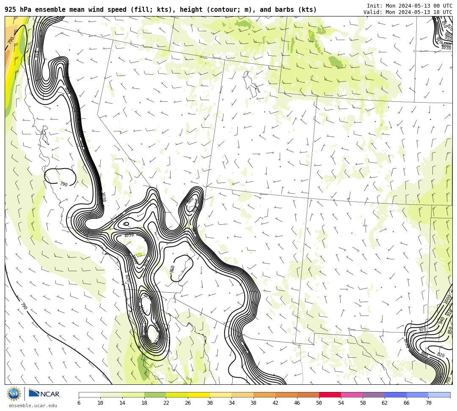Click the Valid: Mon 2024-05-13 18 UTC text
This screenshot has height=411, width=457.
pyautogui.click(x=408, y=12)
